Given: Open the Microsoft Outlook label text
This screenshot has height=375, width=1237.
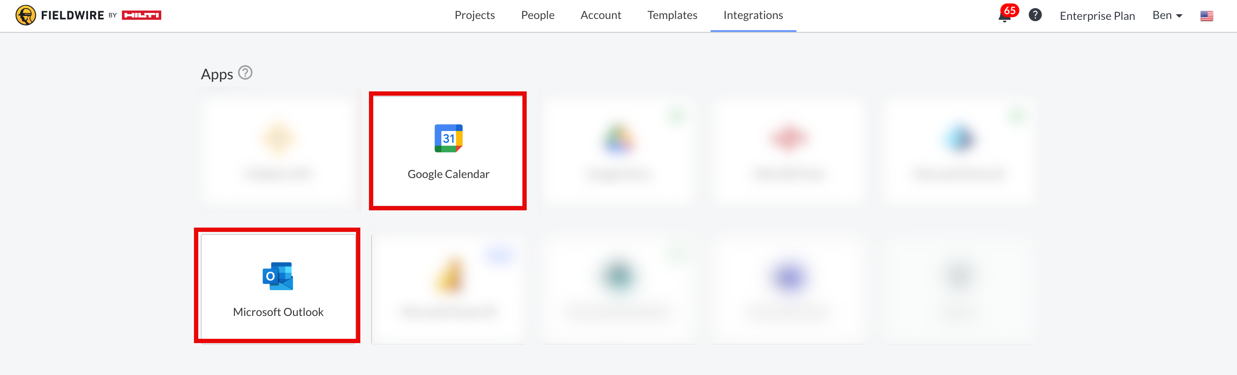Looking at the screenshot, I should (278, 312).
